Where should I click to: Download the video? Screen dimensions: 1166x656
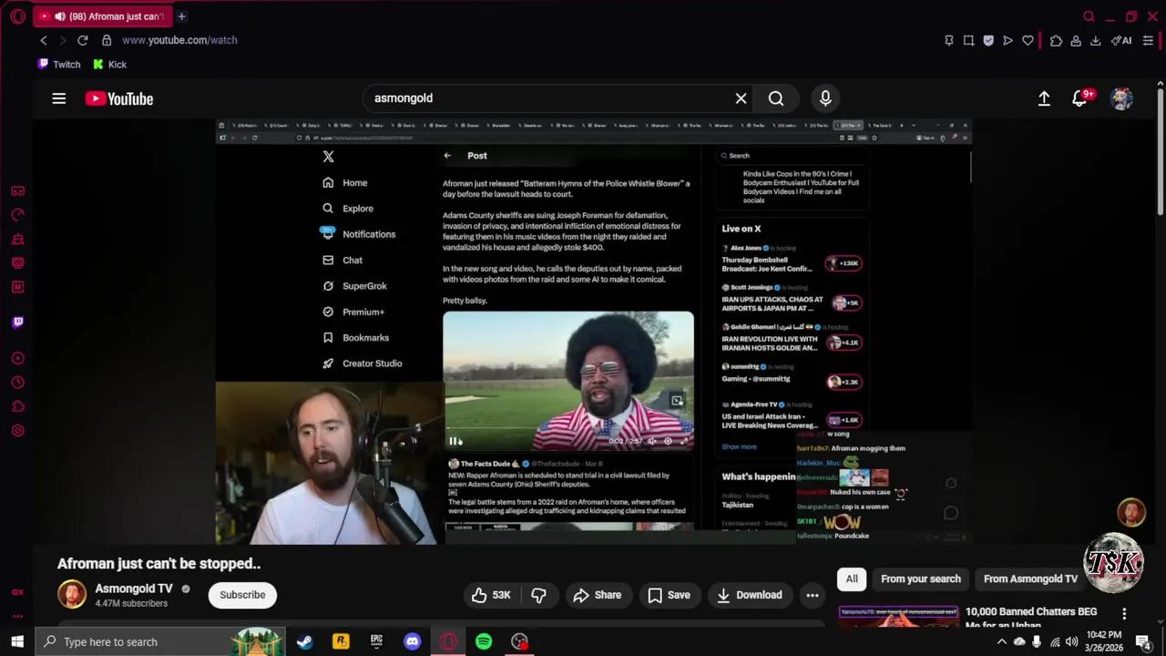point(749,595)
